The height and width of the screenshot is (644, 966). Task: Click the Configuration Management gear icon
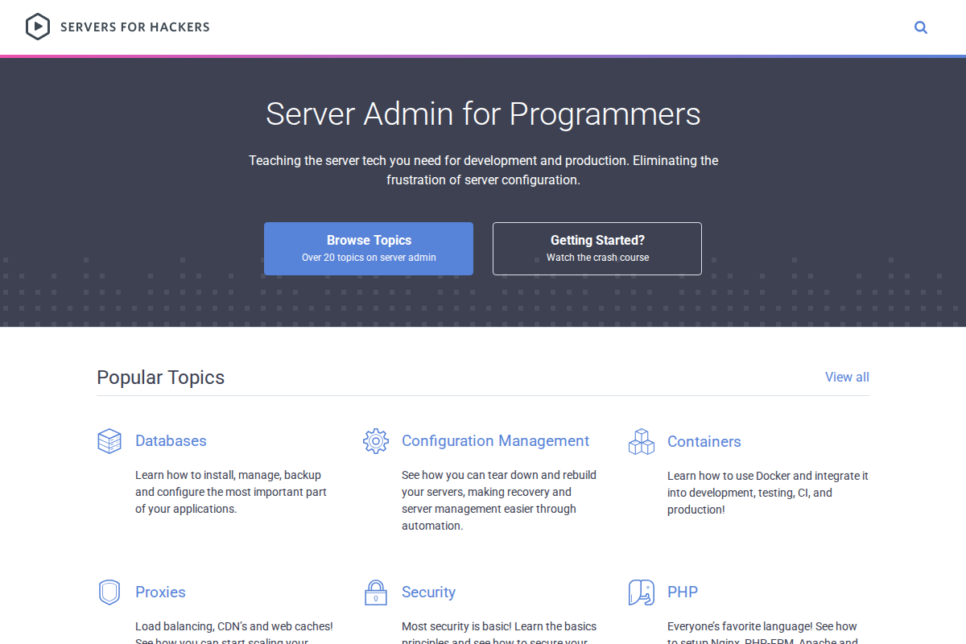point(376,440)
